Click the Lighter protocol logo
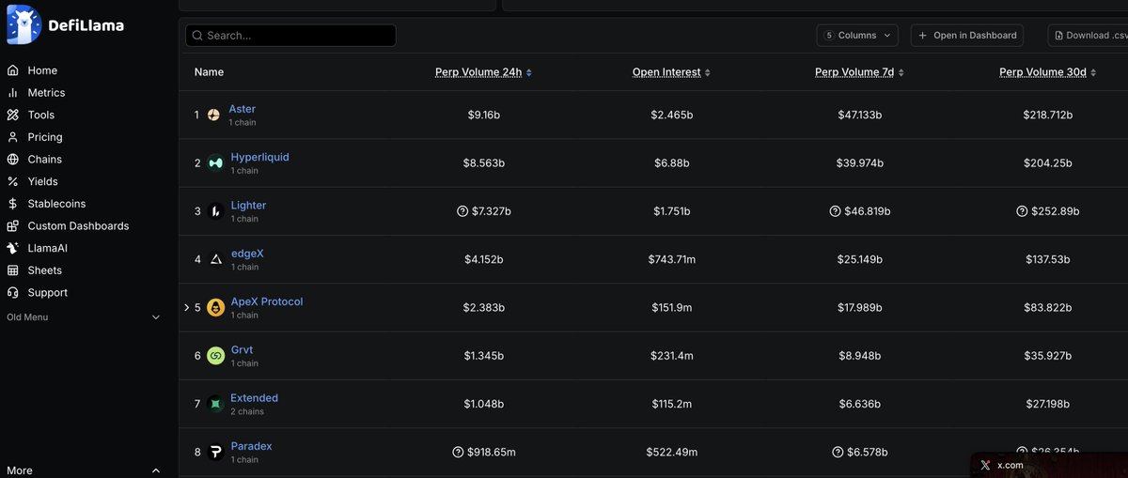Screen dimensions: 1128x478 click(215, 211)
